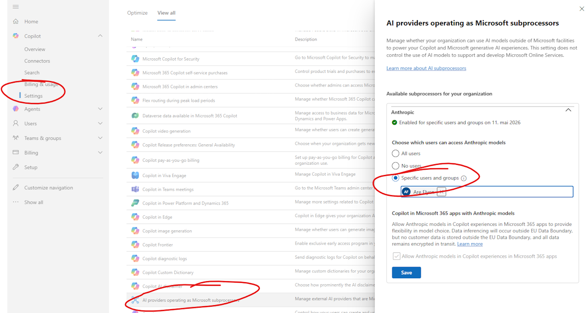Image resolution: width=587 pixels, height=313 pixels.
Task: Click the Copilot in Viva Engage row icon
Action: [x=135, y=176]
